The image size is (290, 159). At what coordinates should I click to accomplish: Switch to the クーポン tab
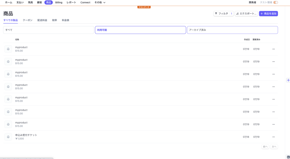[27, 20]
